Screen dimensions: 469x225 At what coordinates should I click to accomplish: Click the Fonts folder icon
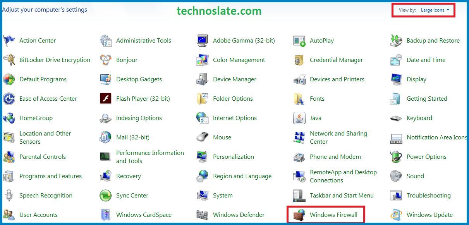pyautogui.click(x=299, y=99)
